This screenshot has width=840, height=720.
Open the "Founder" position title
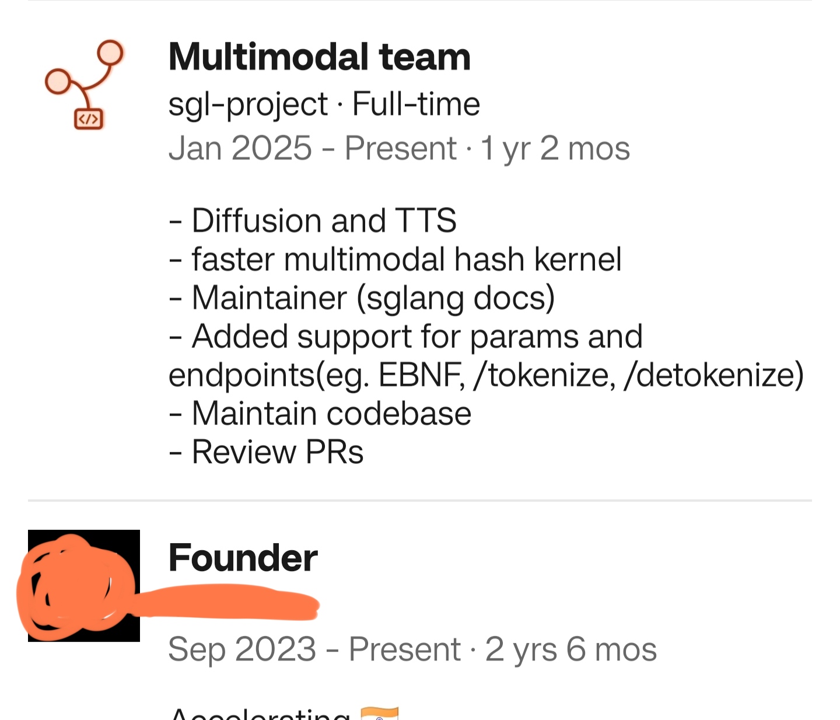(243, 558)
